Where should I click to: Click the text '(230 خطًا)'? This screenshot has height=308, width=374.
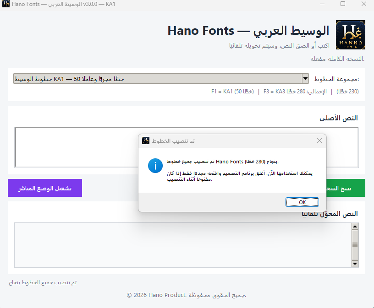coord(347,92)
